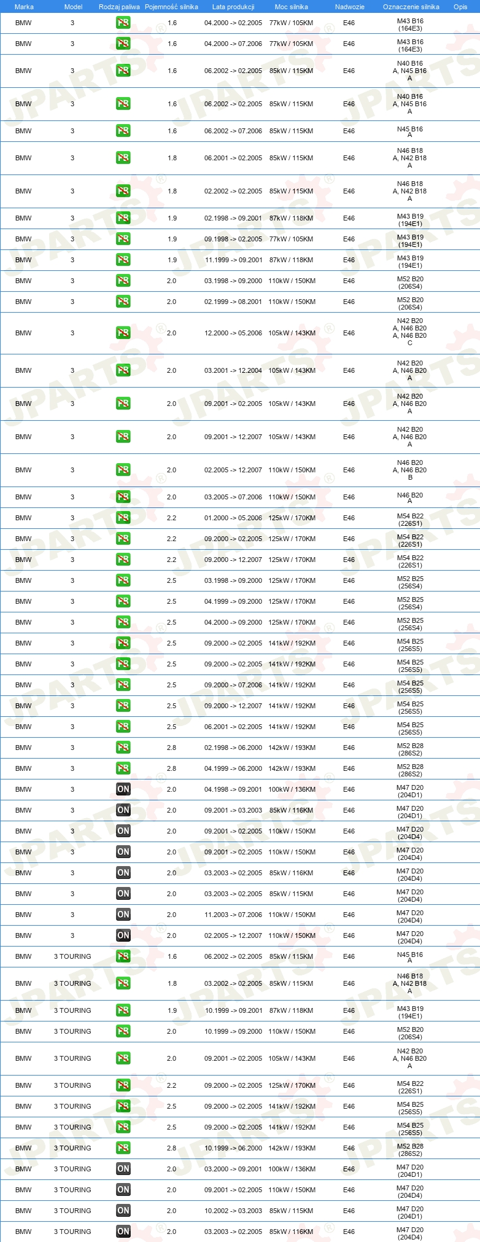Click 100kW / 136KM in 04.1998 -> 09.2001 row
The width and height of the screenshot is (480, 1242).
point(292,789)
